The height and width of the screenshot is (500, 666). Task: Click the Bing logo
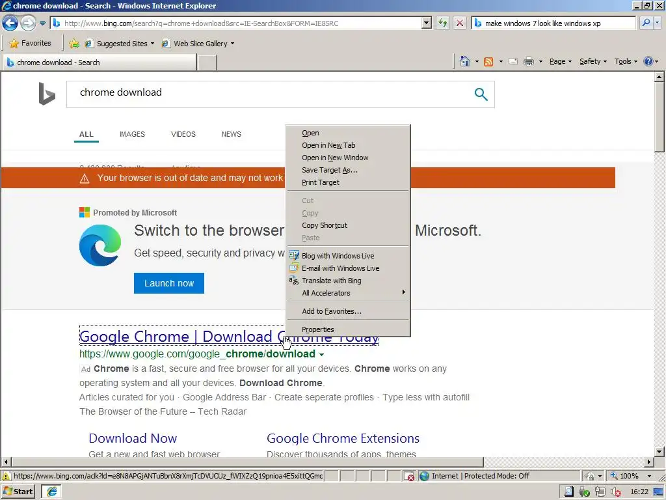click(47, 94)
